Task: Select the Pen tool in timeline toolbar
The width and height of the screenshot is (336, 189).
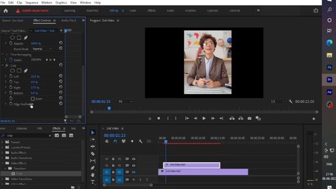Action: click(x=92, y=168)
